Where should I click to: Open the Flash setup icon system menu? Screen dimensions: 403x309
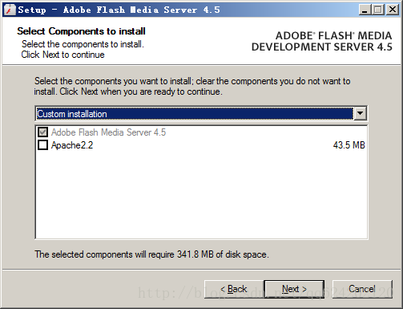tap(10, 10)
